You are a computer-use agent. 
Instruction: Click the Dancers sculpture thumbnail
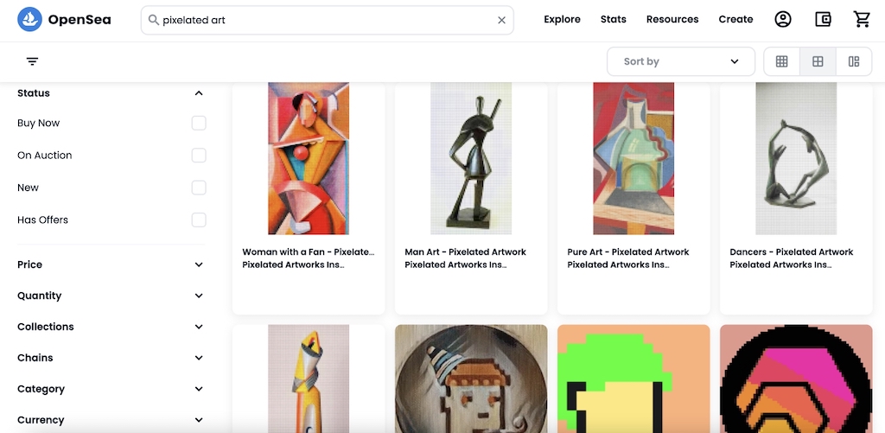[x=796, y=158]
